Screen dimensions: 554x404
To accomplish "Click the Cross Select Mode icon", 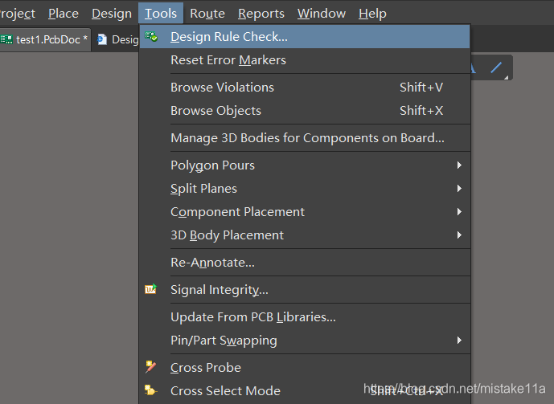I will point(151,391).
